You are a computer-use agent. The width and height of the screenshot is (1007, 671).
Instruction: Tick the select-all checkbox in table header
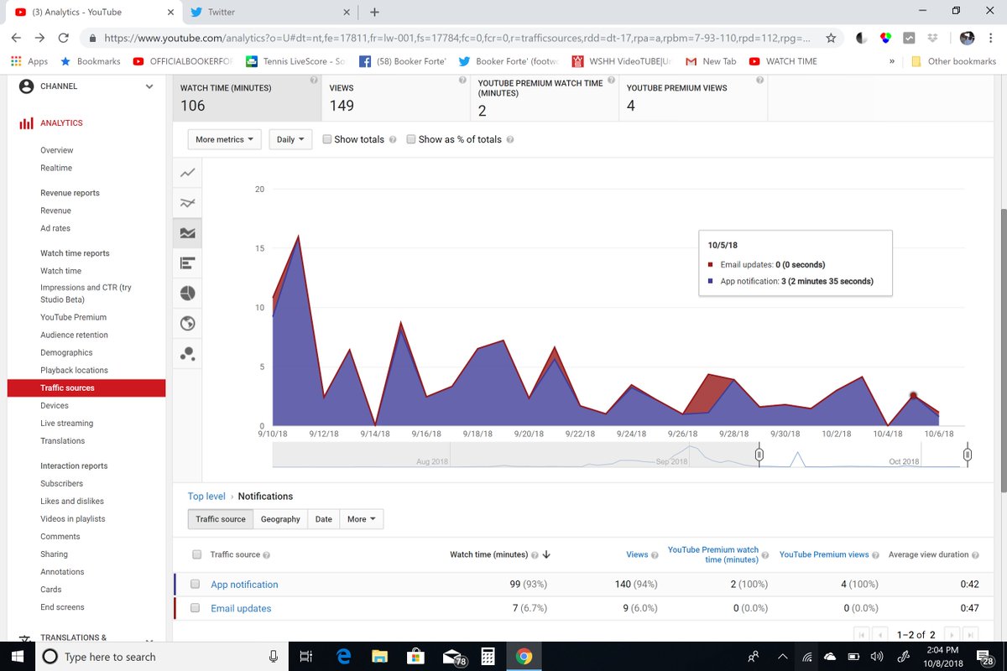point(196,554)
